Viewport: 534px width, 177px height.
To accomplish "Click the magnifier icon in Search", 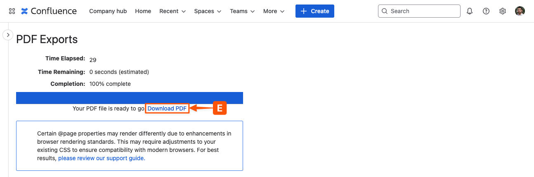I will click(385, 11).
